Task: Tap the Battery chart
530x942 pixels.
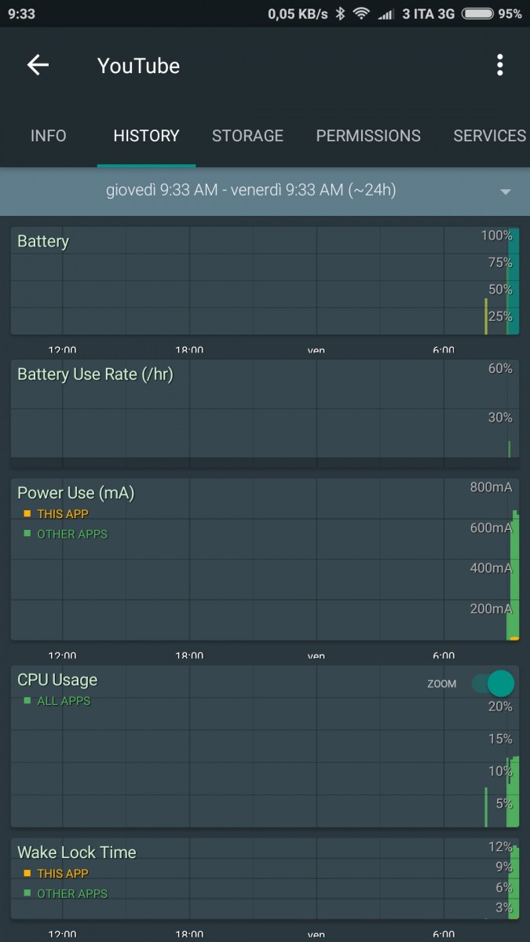Action: coord(265,281)
